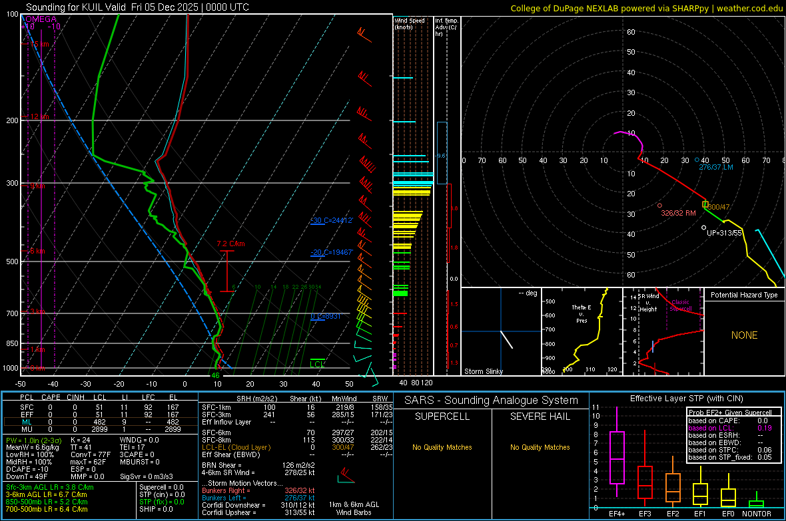Image resolution: width=786 pixels, height=521 pixels.
Task: Click the CAPE column header
Action: [51, 397]
